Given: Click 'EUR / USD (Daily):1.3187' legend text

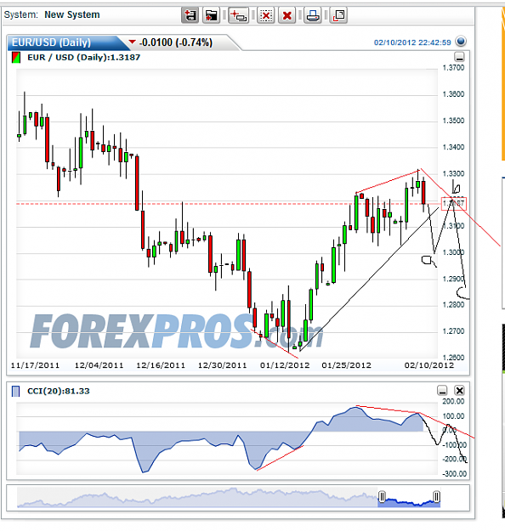Looking at the screenshot, I should 83,58.
